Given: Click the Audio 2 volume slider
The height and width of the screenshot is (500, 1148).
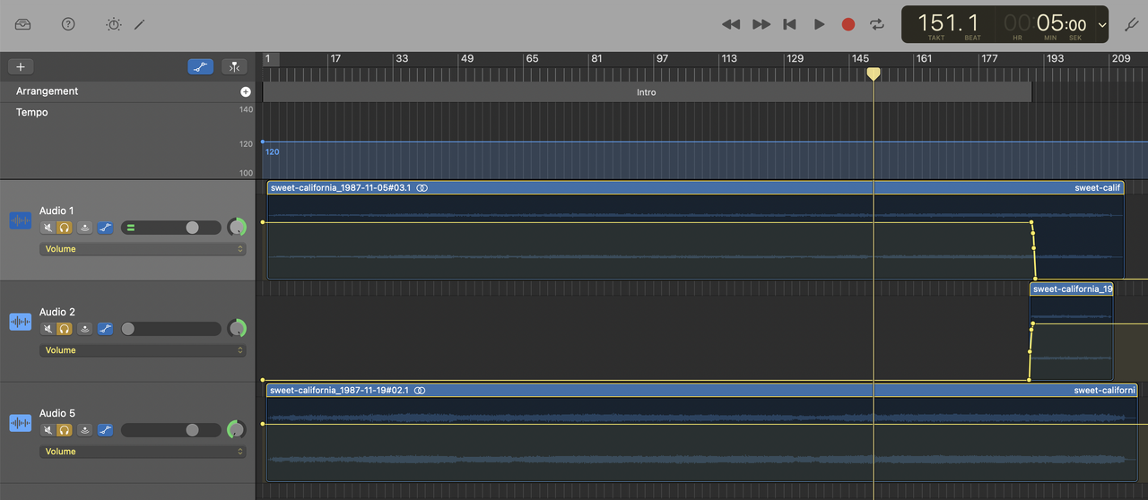Looking at the screenshot, I should (x=170, y=329).
